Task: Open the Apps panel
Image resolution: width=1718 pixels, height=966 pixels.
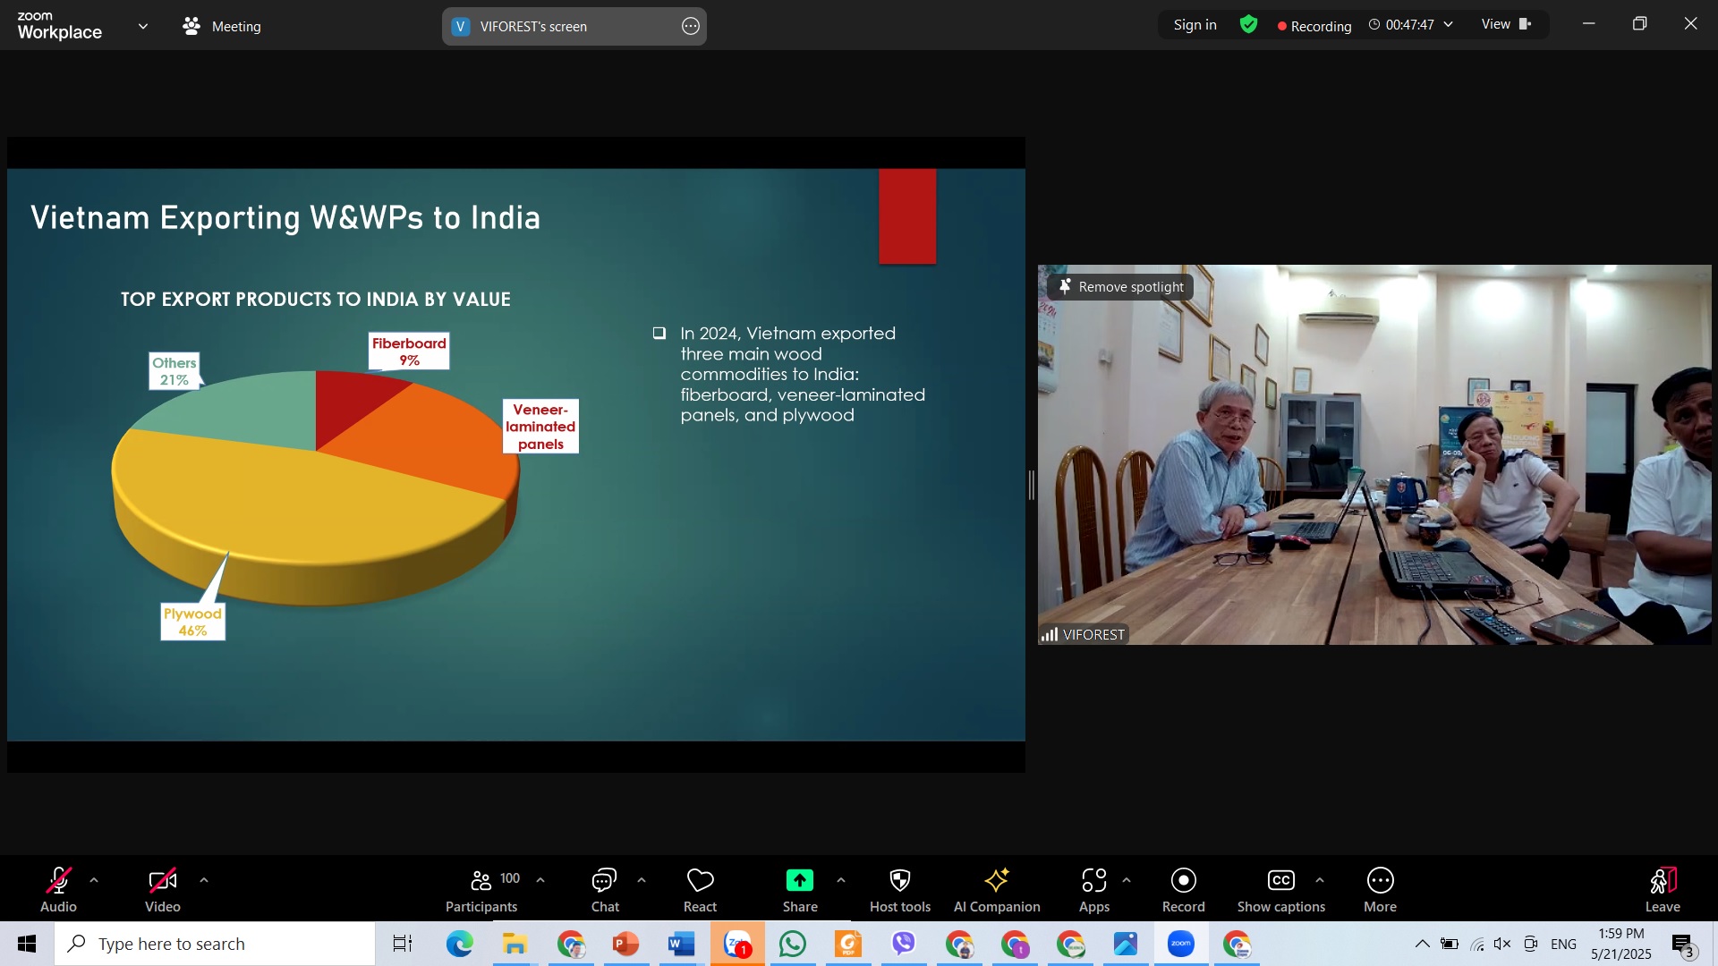Action: (x=1094, y=890)
